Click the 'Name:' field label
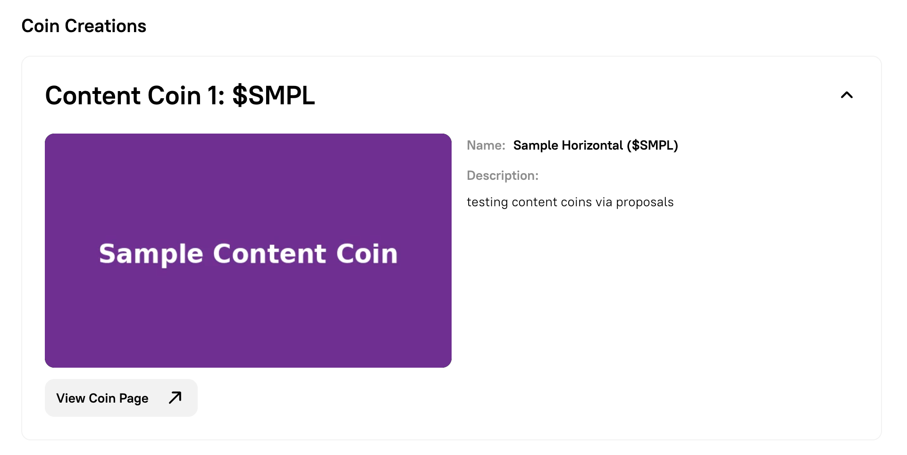Screen dimensions: 907x455 [486, 145]
